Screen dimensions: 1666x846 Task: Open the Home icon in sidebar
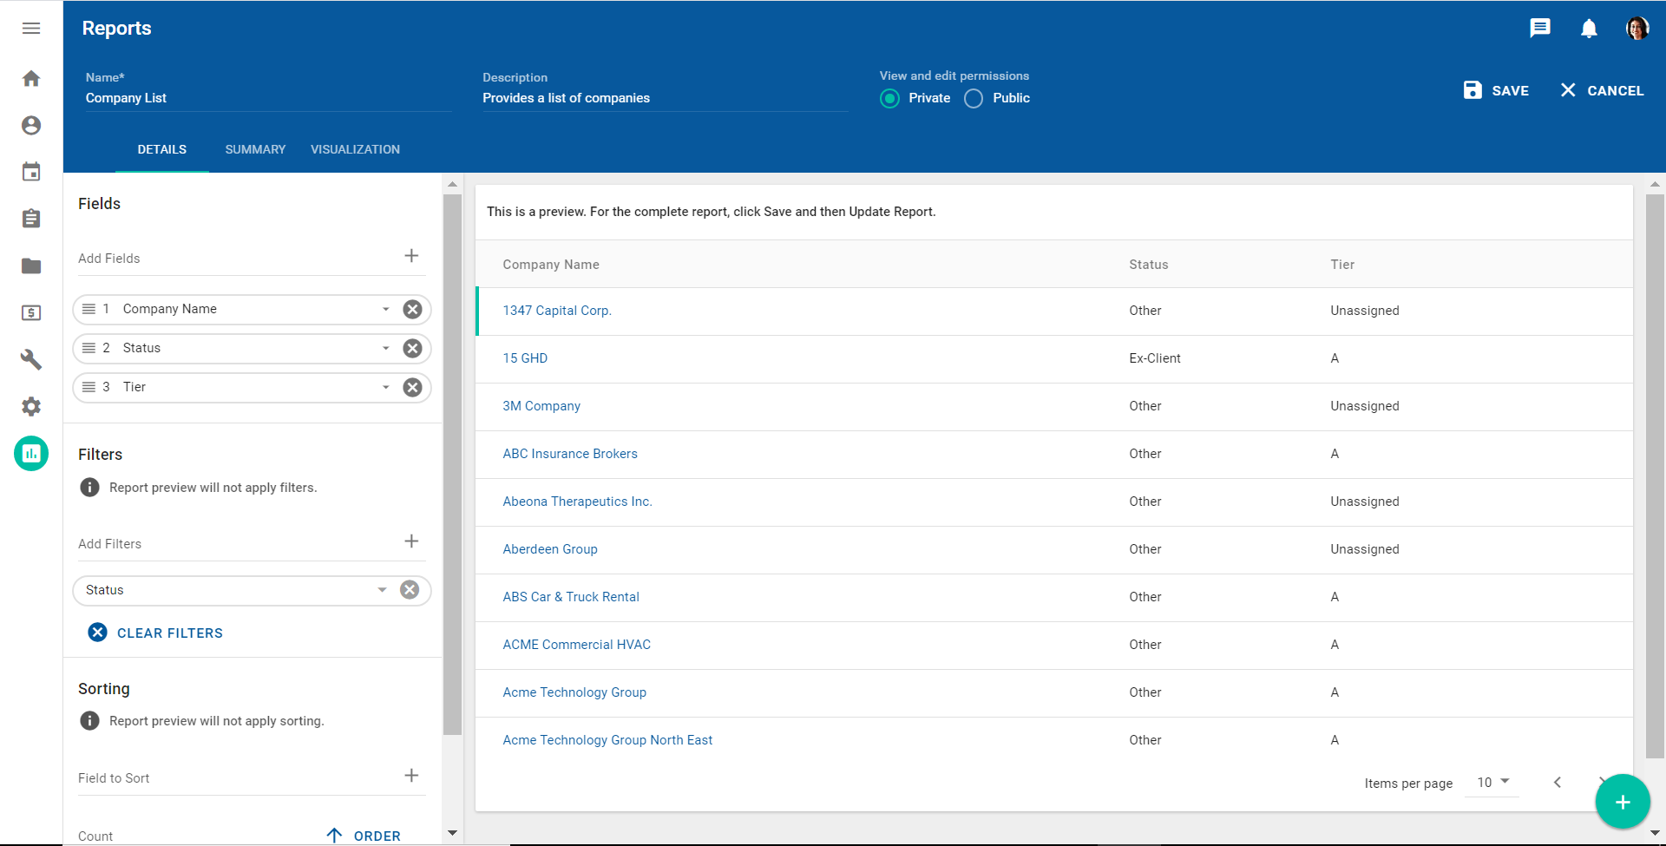click(x=31, y=78)
